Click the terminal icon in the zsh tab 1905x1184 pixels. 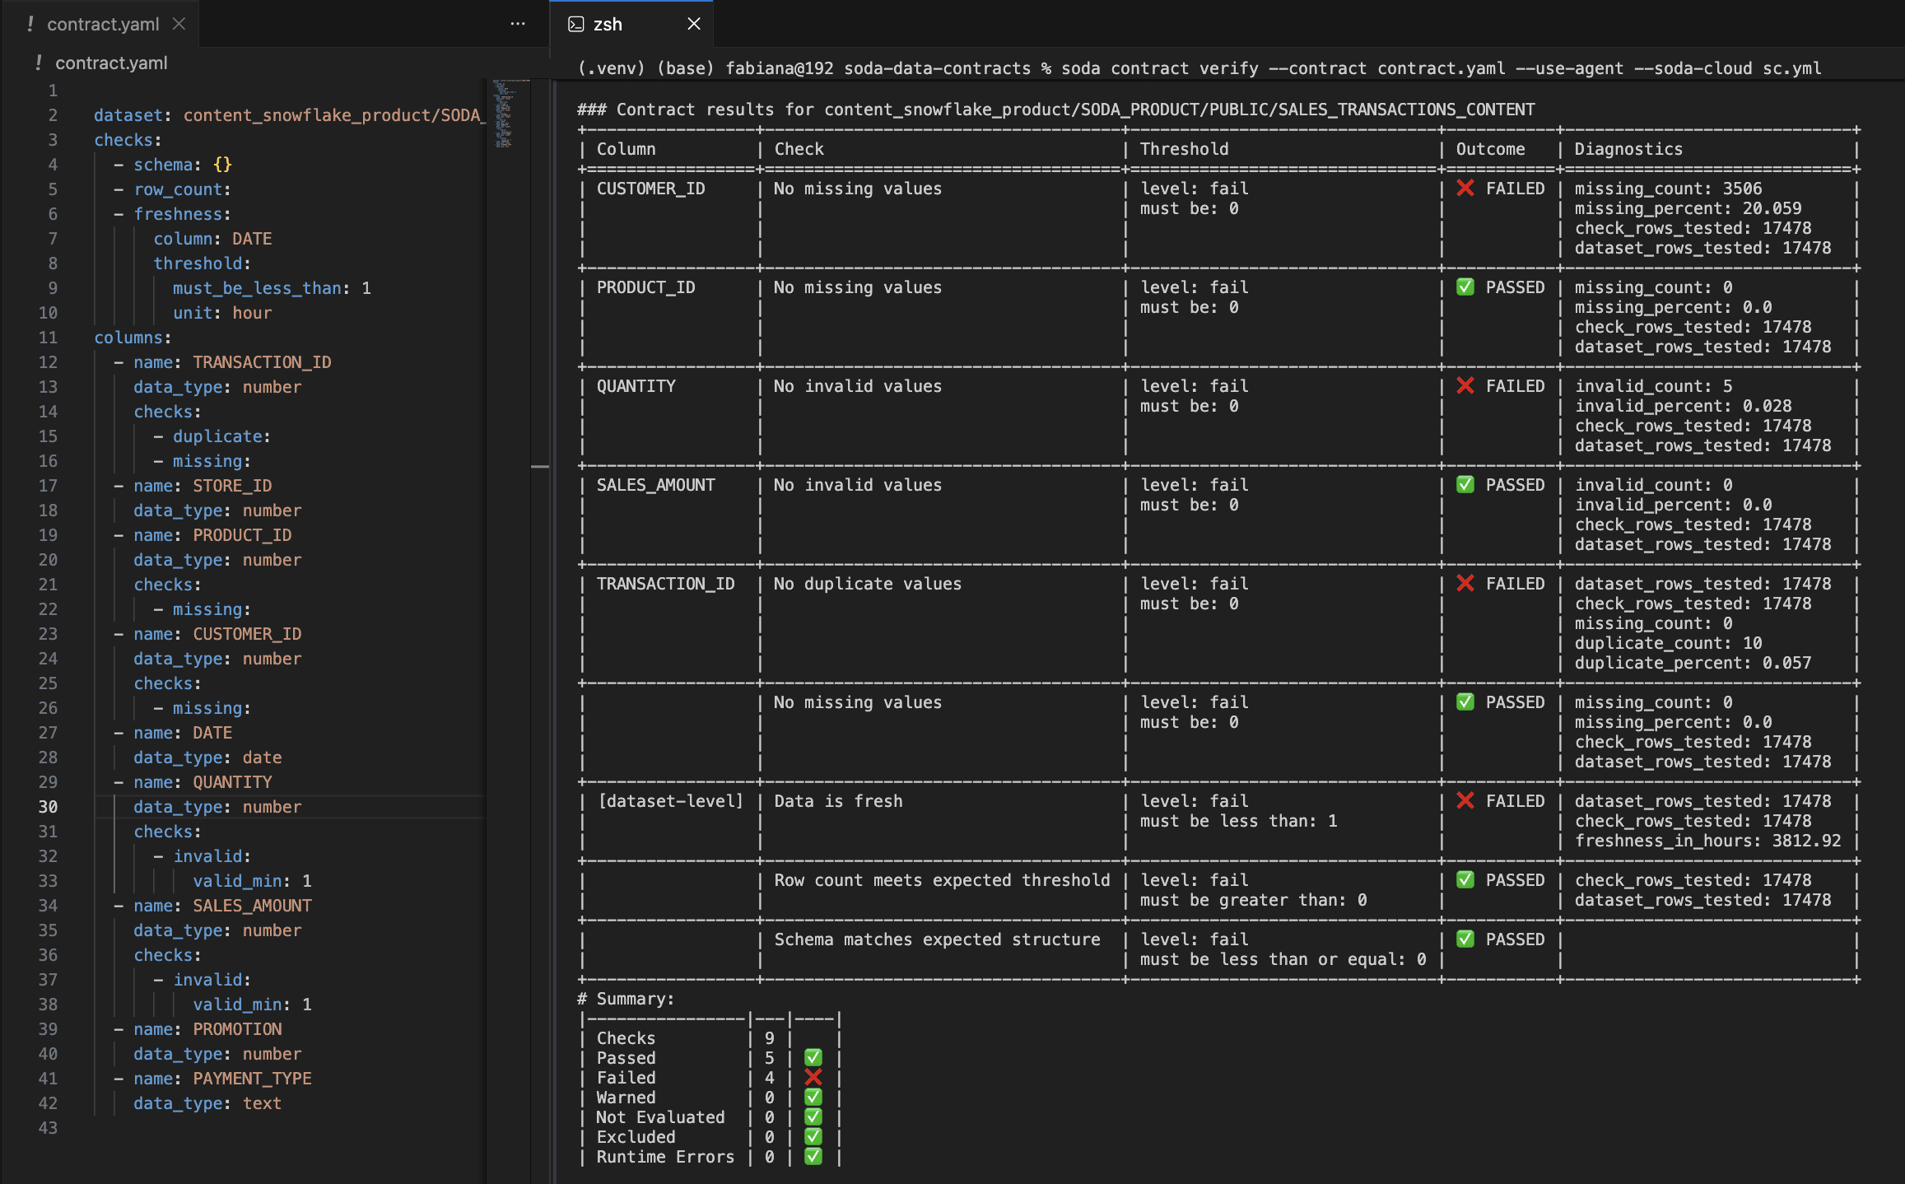tap(576, 24)
